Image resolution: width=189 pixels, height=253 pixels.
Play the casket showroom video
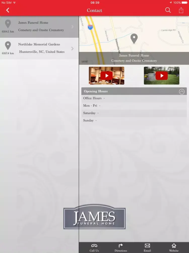[107, 76]
